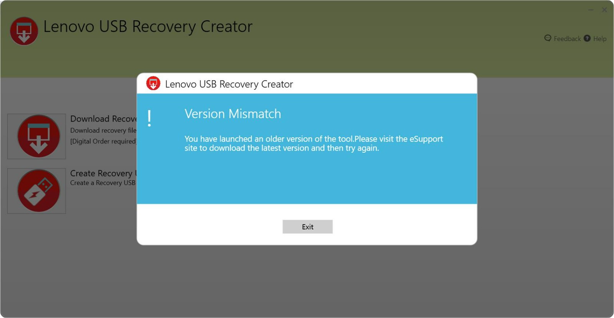The image size is (614, 318).
Task: Click the Lenovo USB Recovery Creator header logo
Action: point(24,31)
